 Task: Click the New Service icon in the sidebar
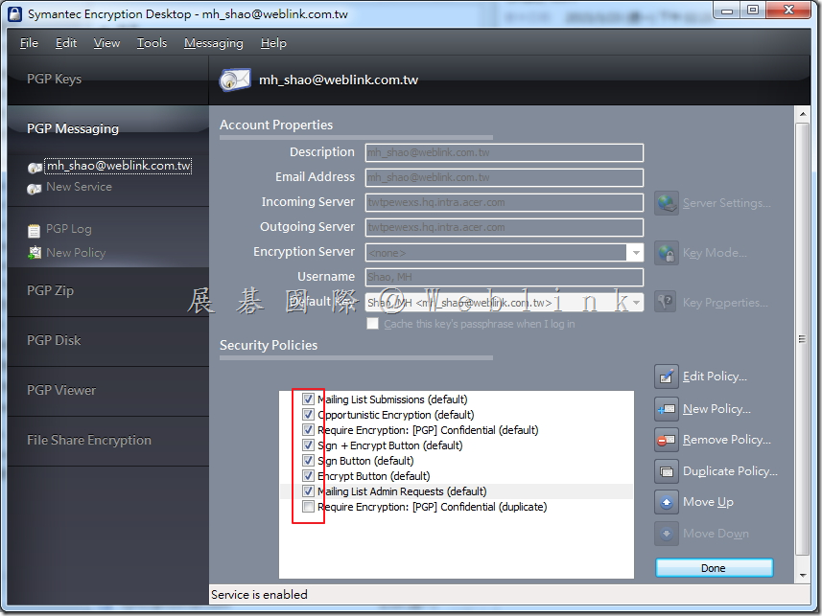pyautogui.click(x=35, y=189)
